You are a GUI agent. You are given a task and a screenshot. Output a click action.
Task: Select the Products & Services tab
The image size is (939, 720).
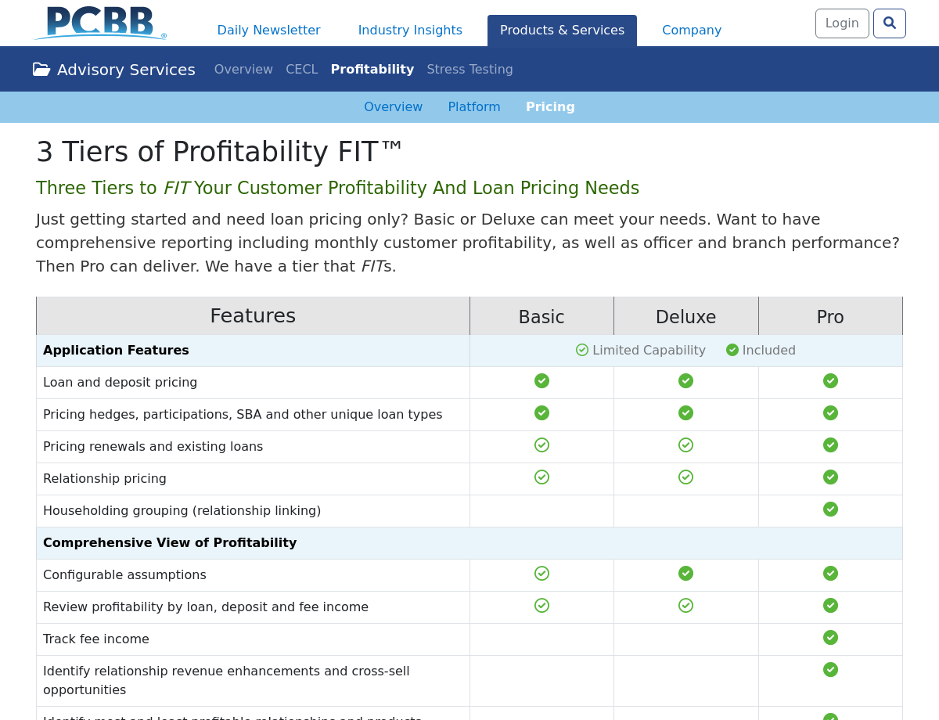click(x=562, y=31)
